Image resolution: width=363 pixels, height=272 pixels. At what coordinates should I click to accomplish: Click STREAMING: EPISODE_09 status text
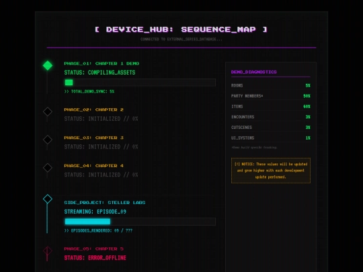[x=95, y=212]
